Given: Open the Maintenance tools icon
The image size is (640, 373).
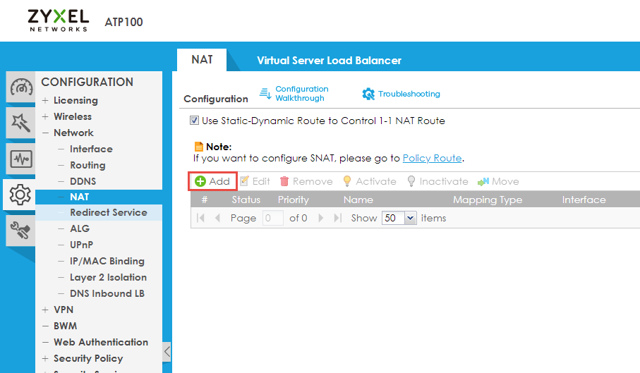Looking at the screenshot, I should (20, 228).
